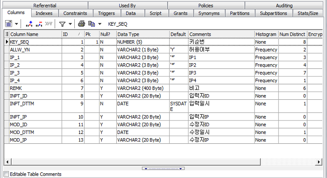
Task: Open the Policies tab
Action: (x=206, y=6)
